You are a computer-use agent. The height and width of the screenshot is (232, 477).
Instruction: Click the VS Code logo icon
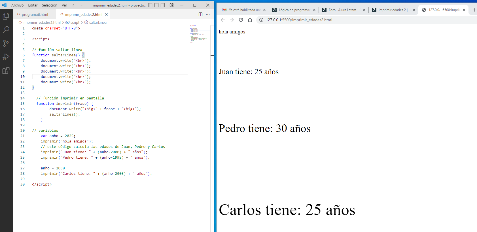pos(4,5)
